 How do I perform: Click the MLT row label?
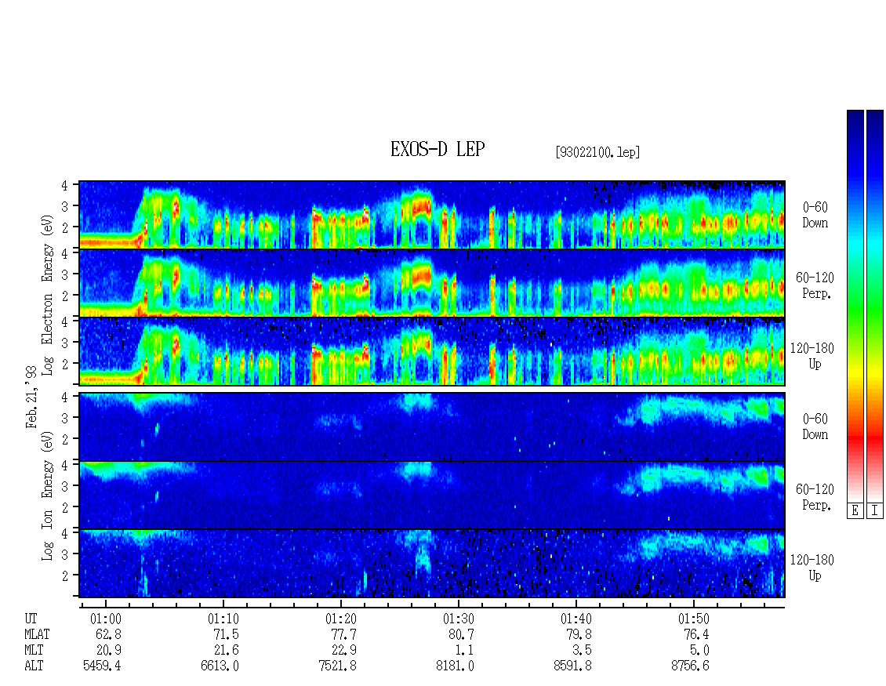[34, 651]
